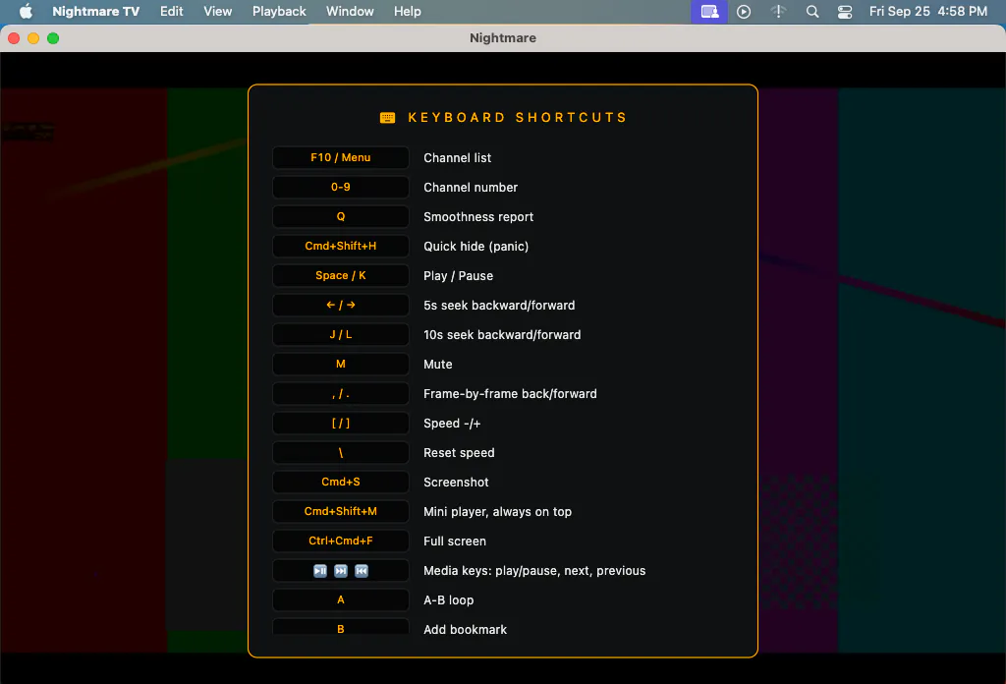Click the play circle menu bar icon
1006x684 pixels.
click(744, 12)
